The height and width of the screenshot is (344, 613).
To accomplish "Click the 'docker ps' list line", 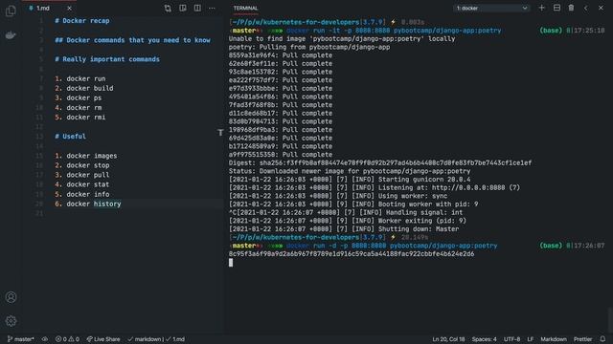I will pos(79,97).
